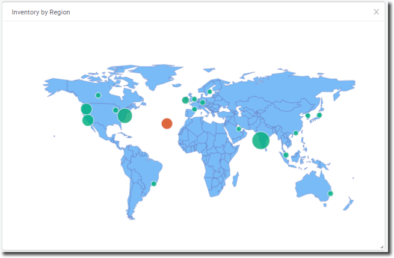The height and width of the screenshot is (258, 394).
Task: Select the bubble near the Persian Gulf
Action: (x=239, y=129)
